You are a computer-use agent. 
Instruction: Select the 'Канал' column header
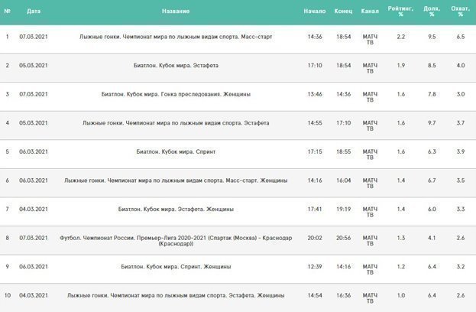click(x=369, y=11)
